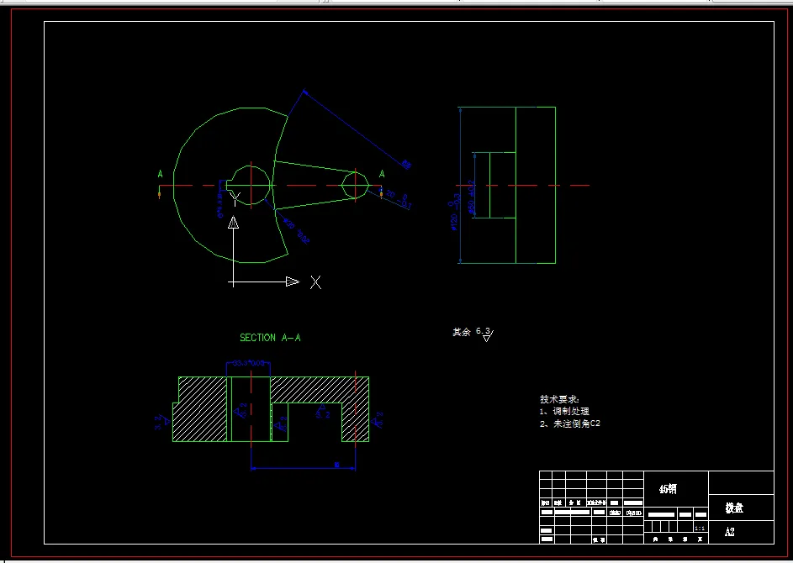This screenshot has width=793, height=563.
Task: Select the 技术要求 heading text
Action: coord(559,399)
